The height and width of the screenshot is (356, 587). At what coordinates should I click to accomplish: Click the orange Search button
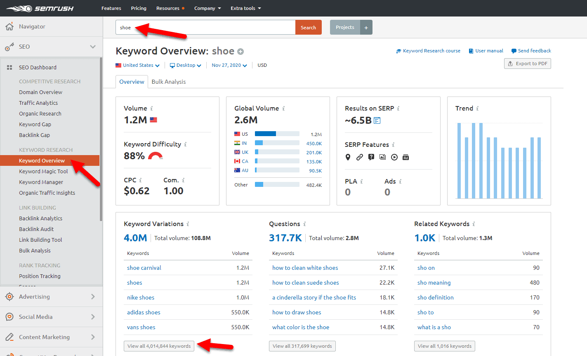pos(309,27)
